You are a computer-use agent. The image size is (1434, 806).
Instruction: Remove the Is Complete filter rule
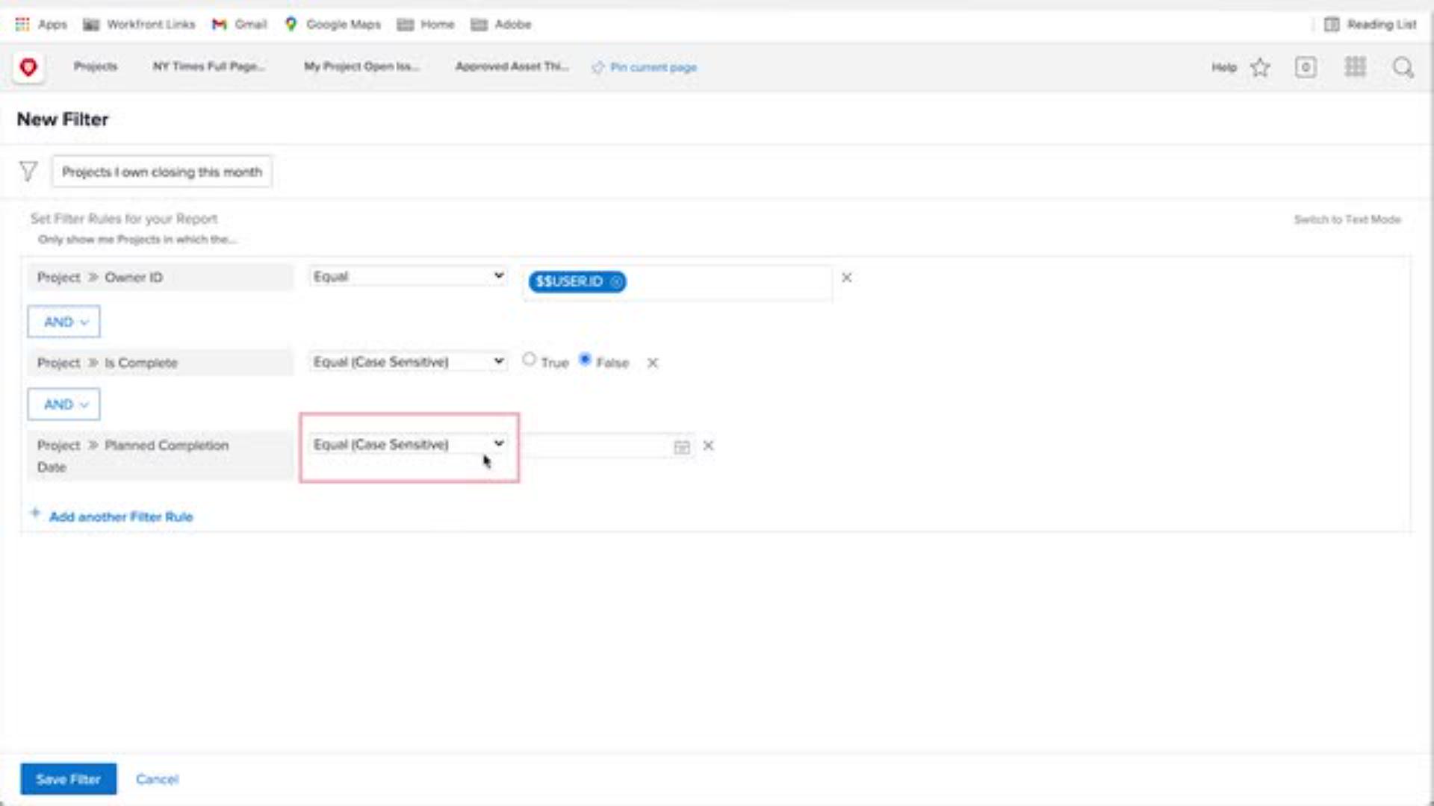click(652, 363)
